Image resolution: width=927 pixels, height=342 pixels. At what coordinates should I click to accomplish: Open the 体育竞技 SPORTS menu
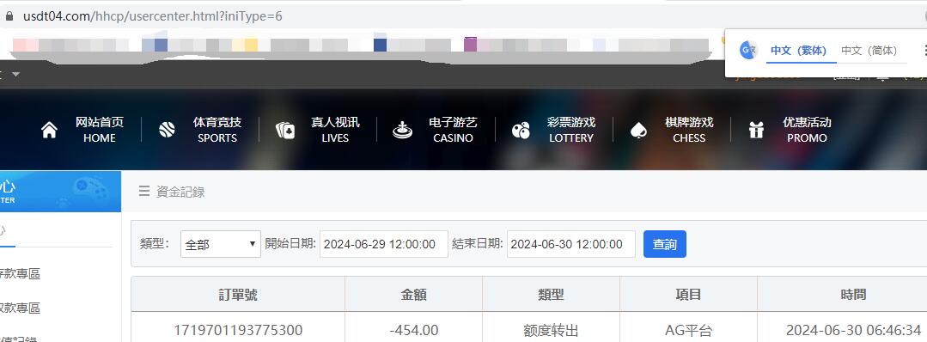217,130
